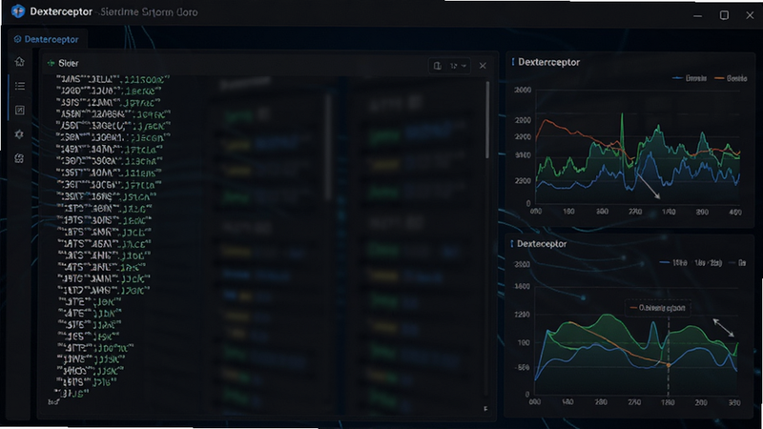Click the layout icon in Sider panel toolbar

point(438,66)
